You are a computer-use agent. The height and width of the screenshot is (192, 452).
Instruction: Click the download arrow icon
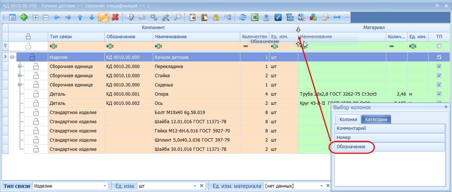pos(266,17)
